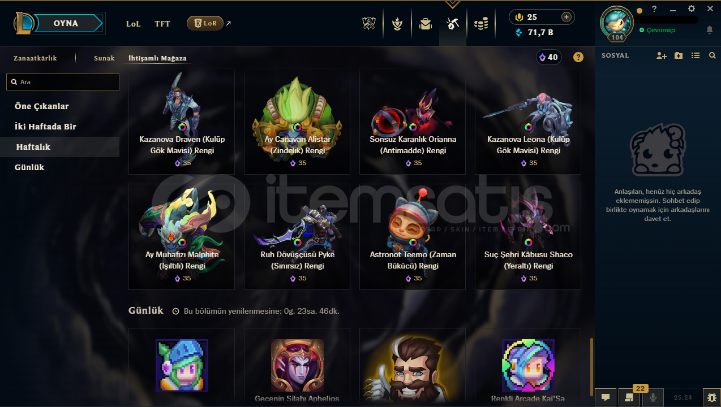
Task: Toggle the microphone mute button
Action: point(653,397)
